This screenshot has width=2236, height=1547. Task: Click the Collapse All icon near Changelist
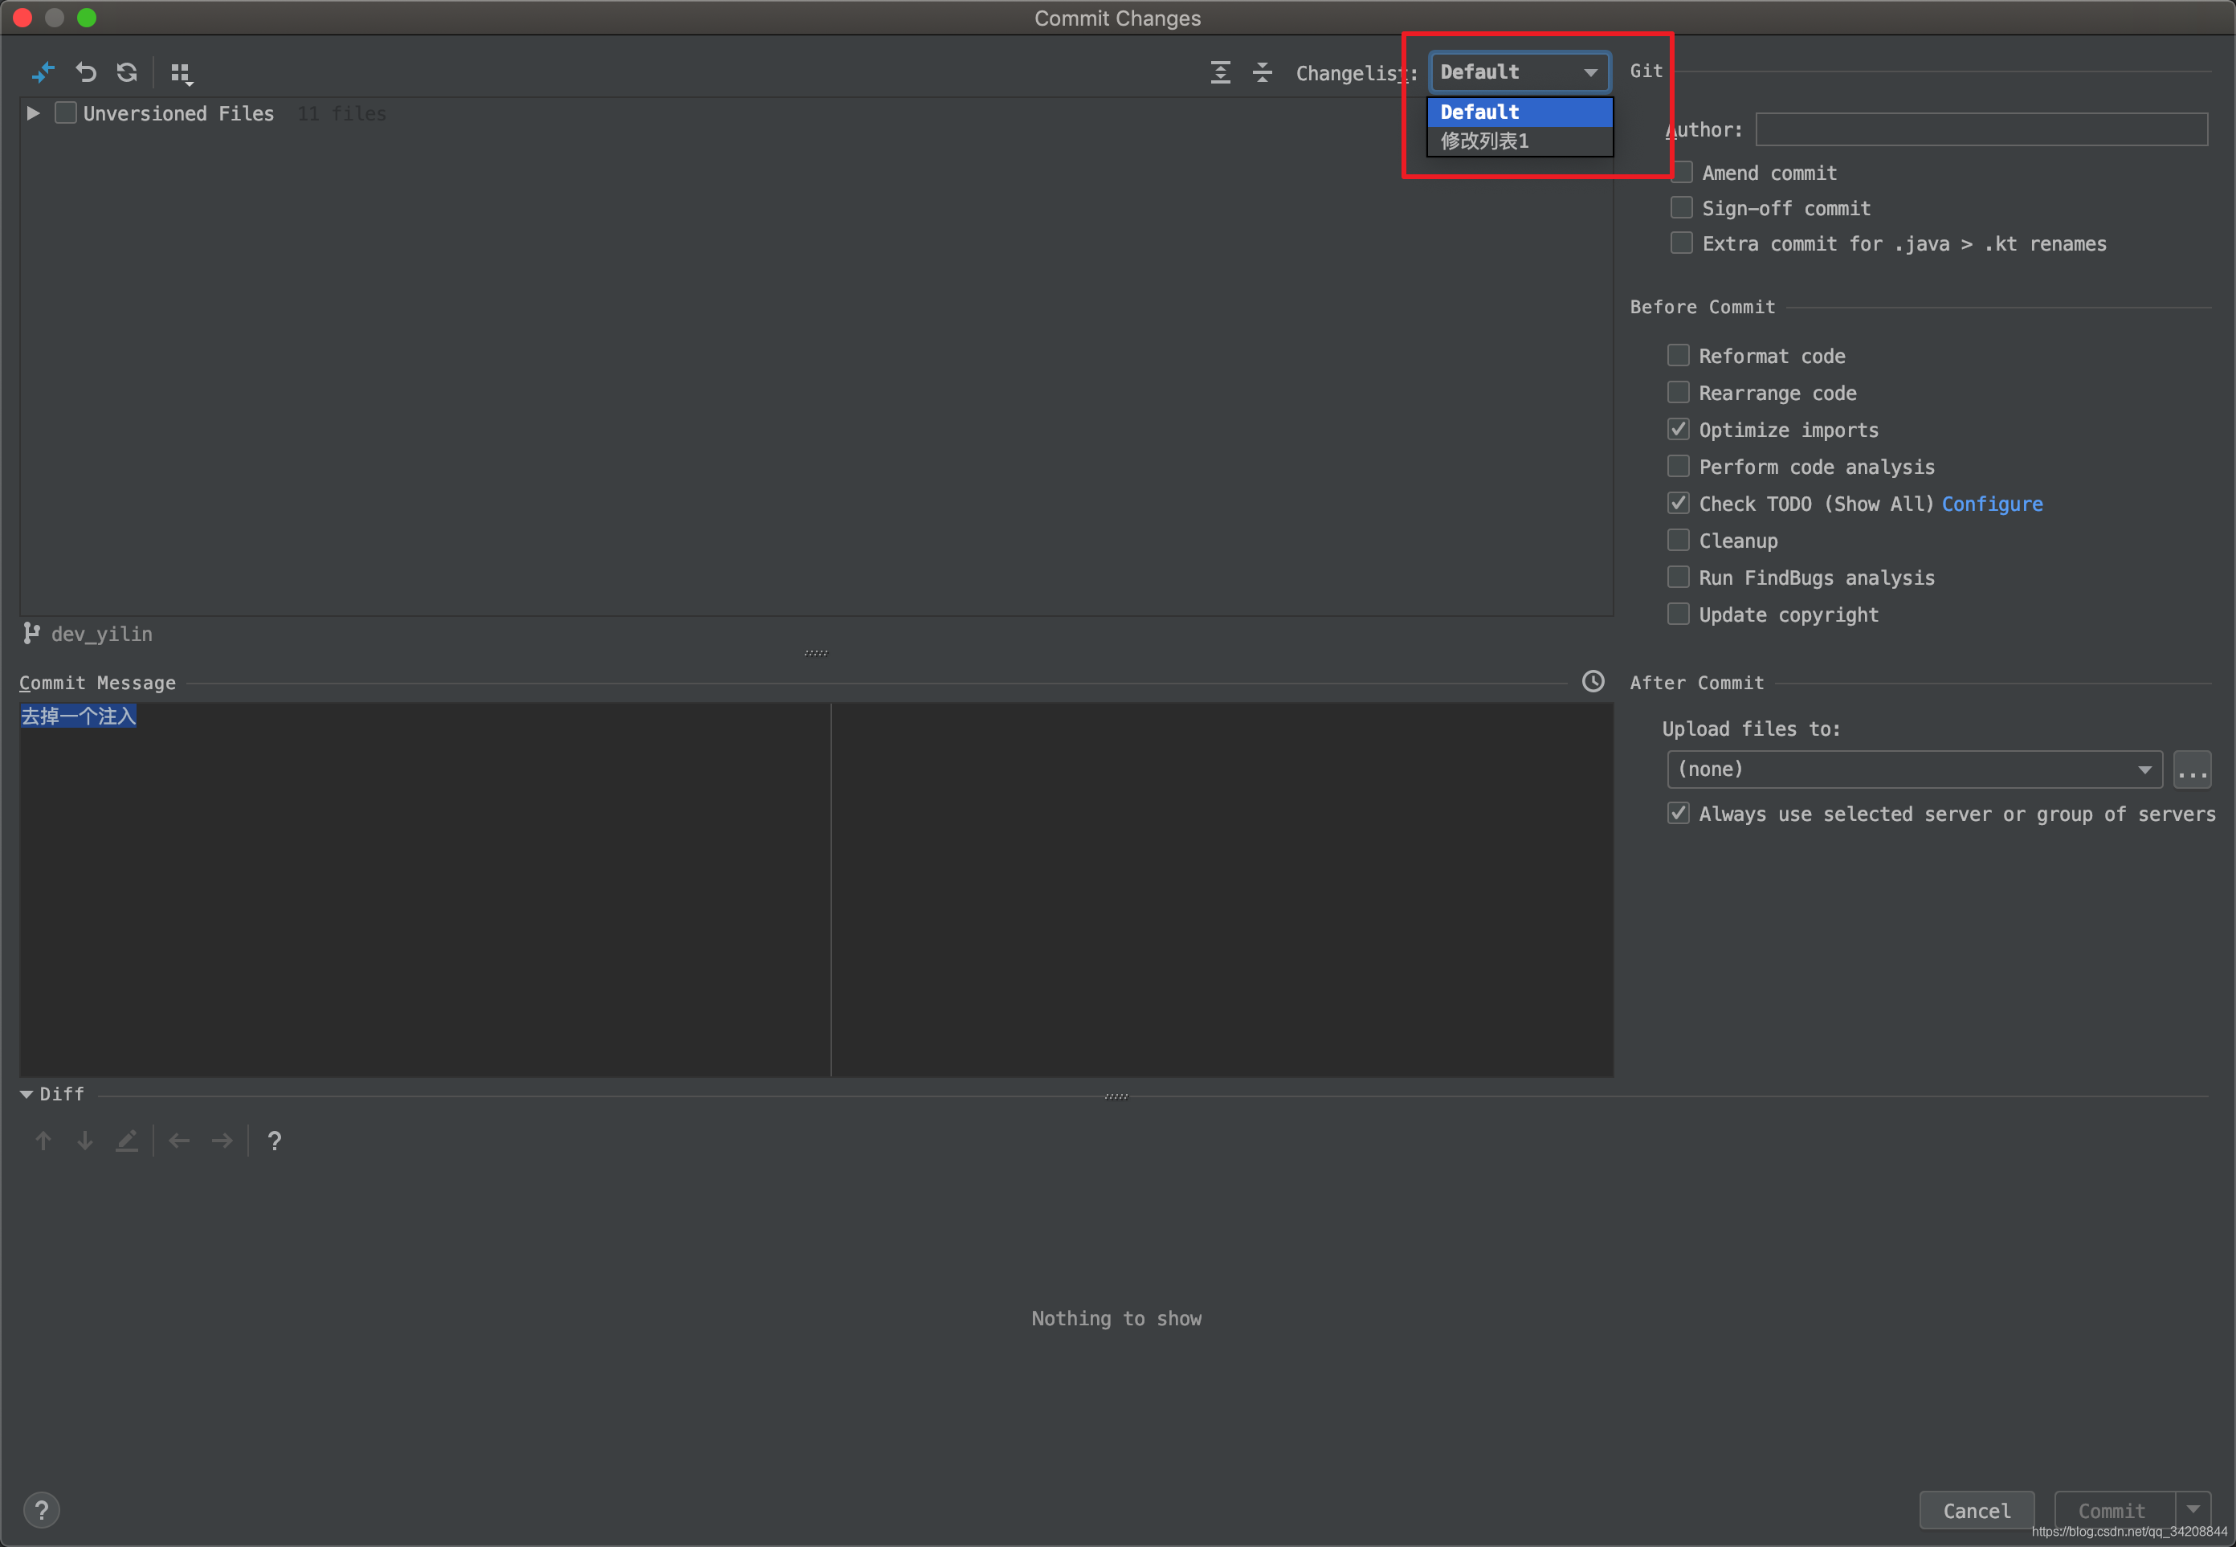(x=1263, y=73)
